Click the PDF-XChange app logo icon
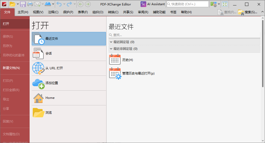Image resolution: width=265 pixels, height=143 pixels. point(4,4)
